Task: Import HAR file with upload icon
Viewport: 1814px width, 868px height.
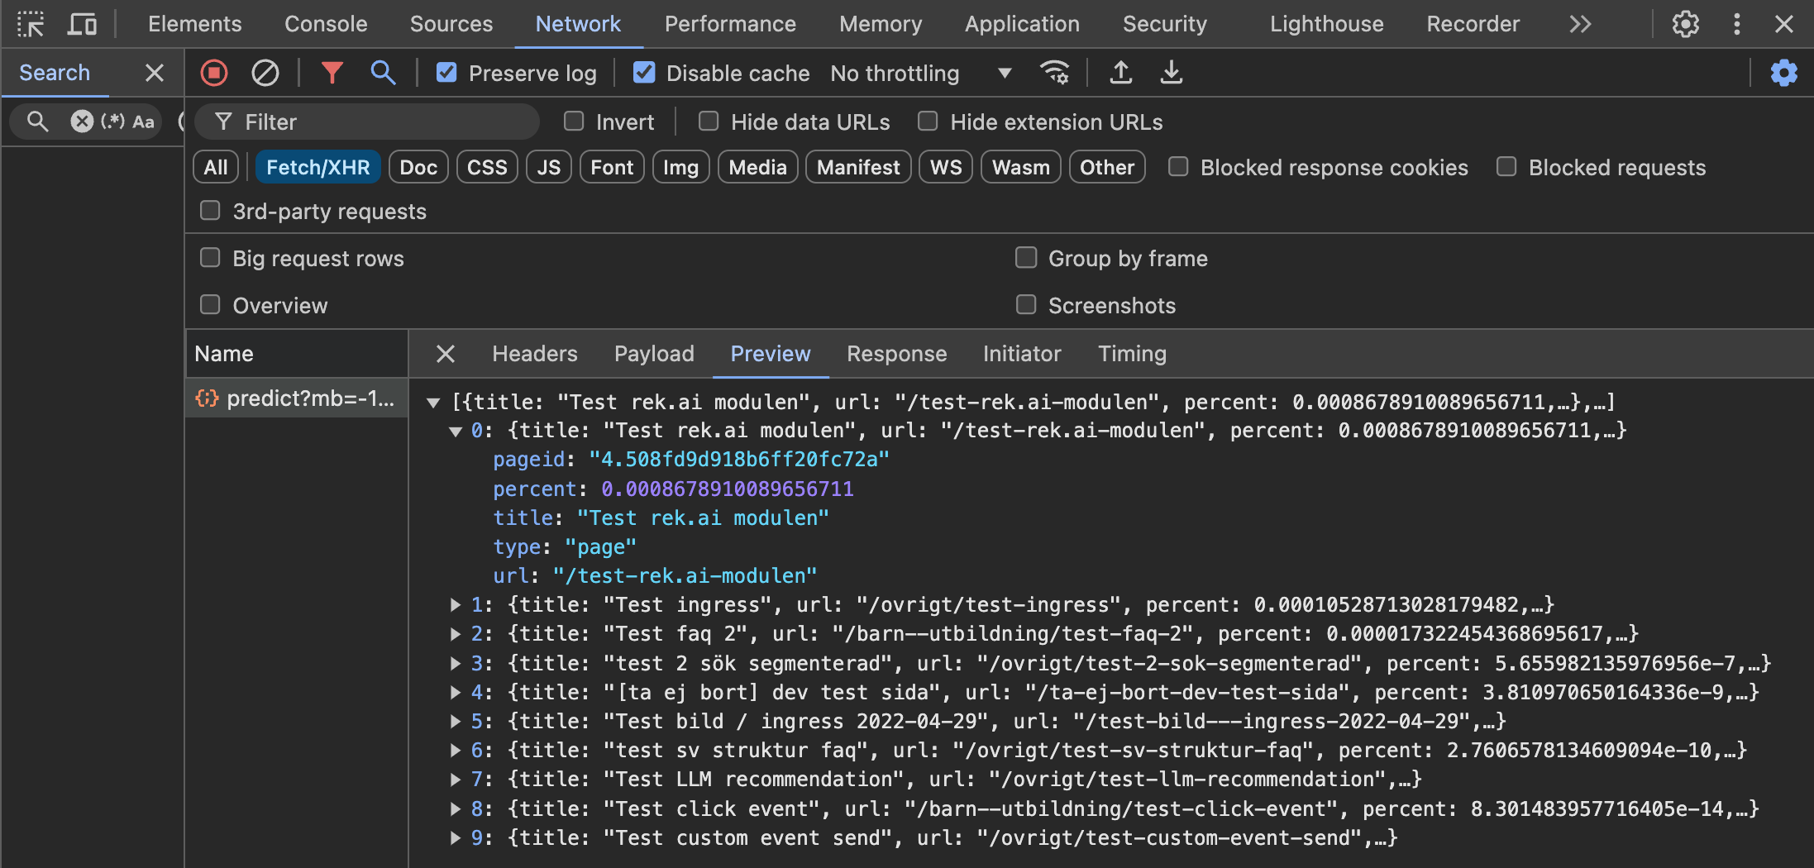Action: 1120,73
